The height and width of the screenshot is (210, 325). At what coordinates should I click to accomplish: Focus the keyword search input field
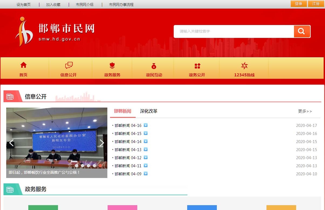(x=234, y=31)
